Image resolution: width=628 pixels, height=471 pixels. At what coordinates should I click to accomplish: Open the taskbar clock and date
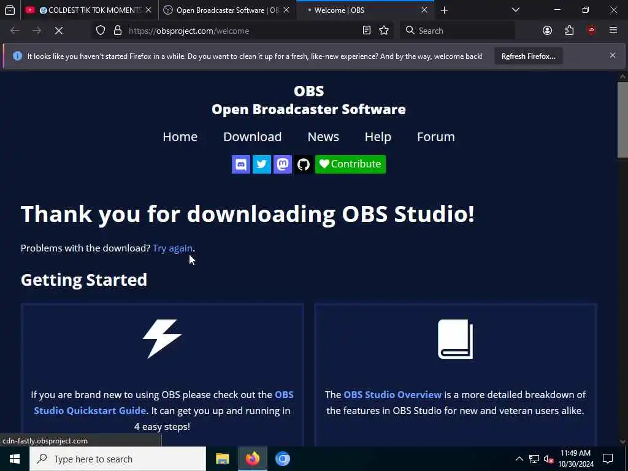coord(575,459)
